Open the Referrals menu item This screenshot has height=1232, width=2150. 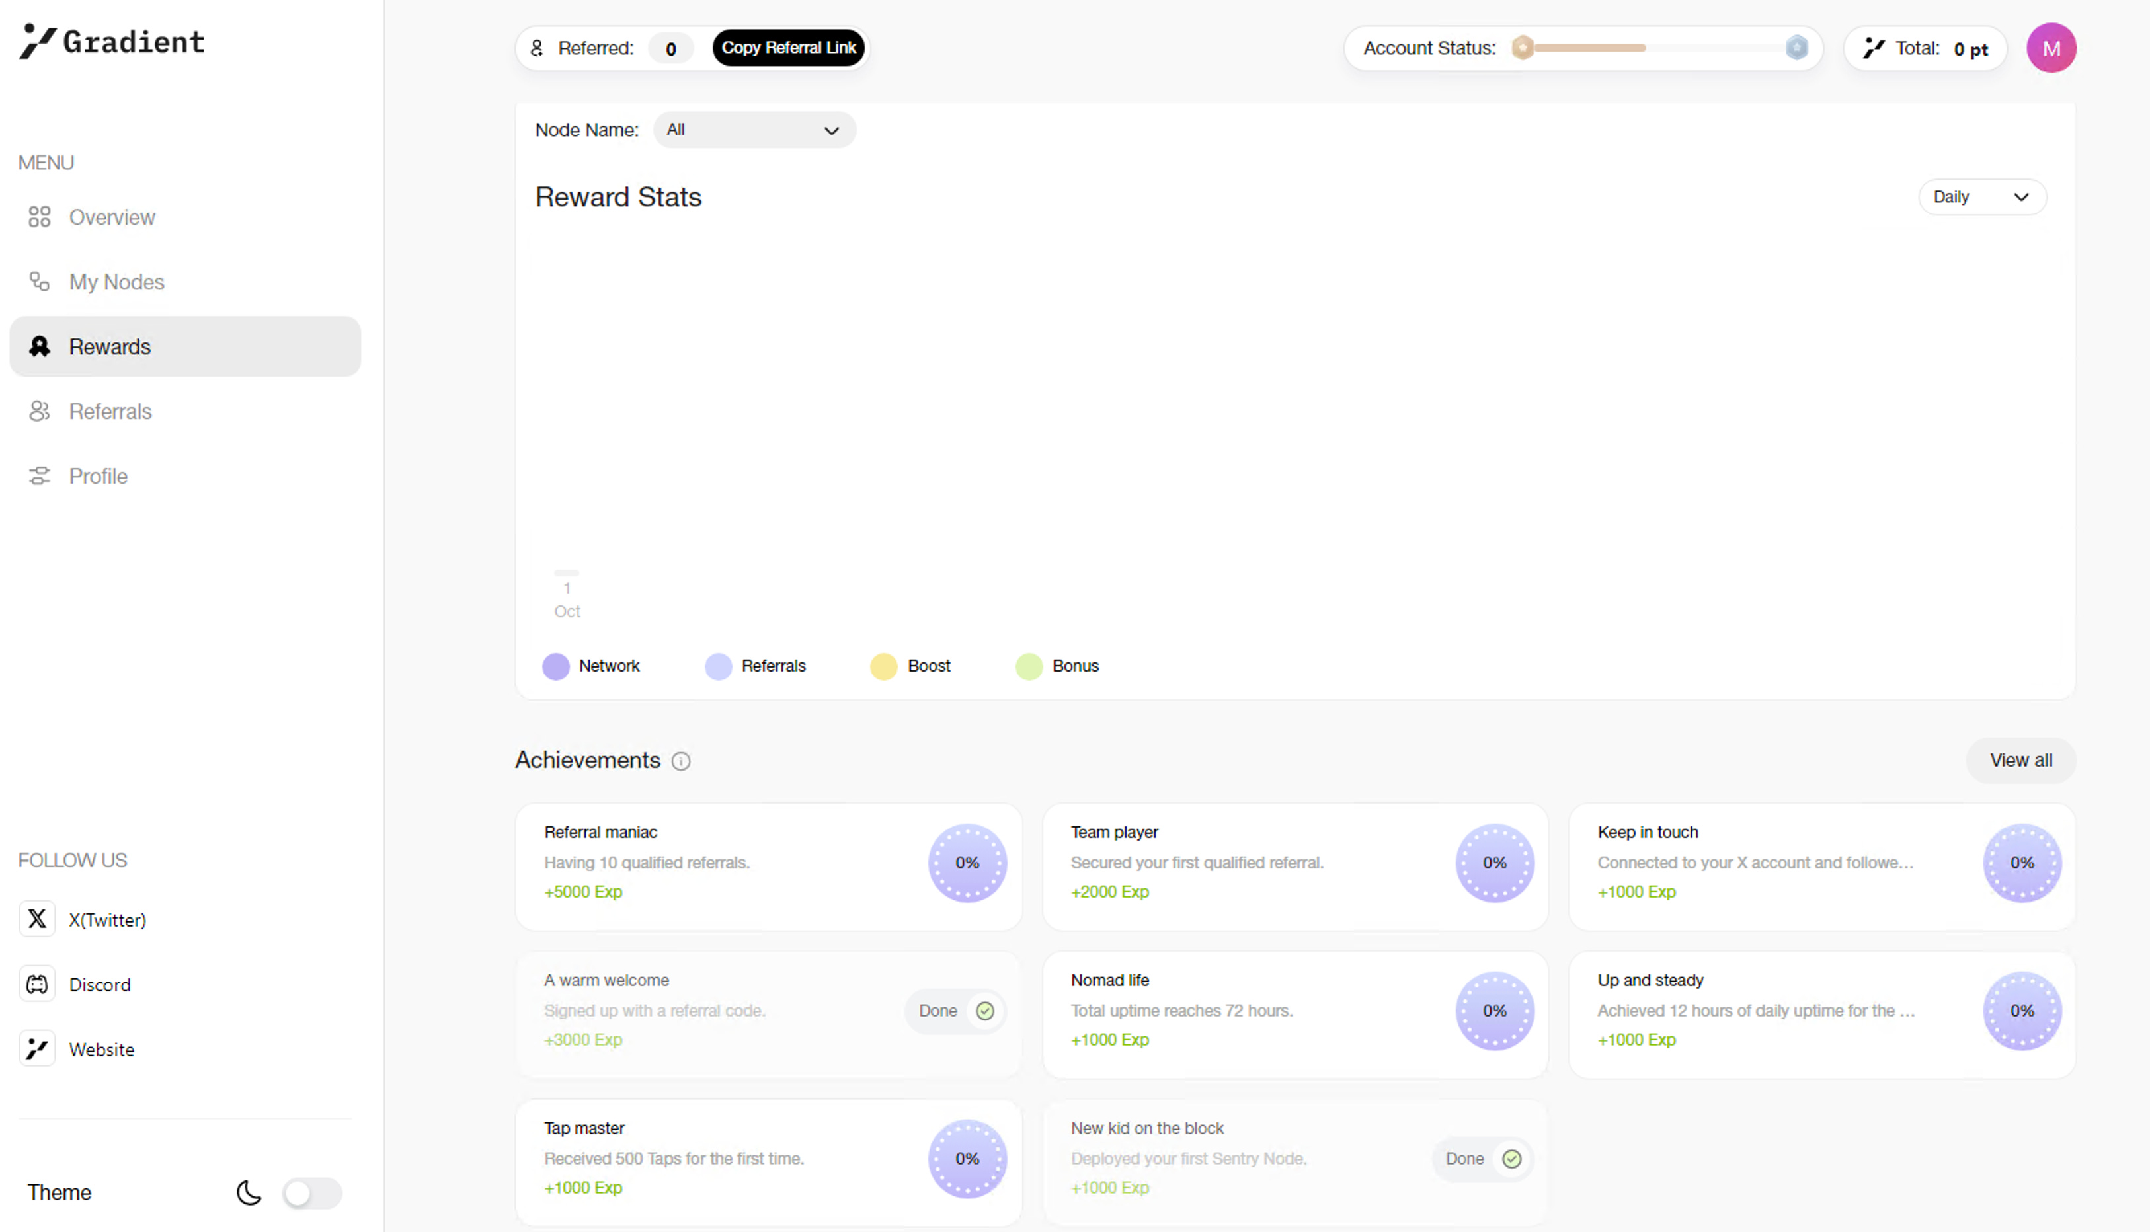pyautogui.click(x=184, y=411)
